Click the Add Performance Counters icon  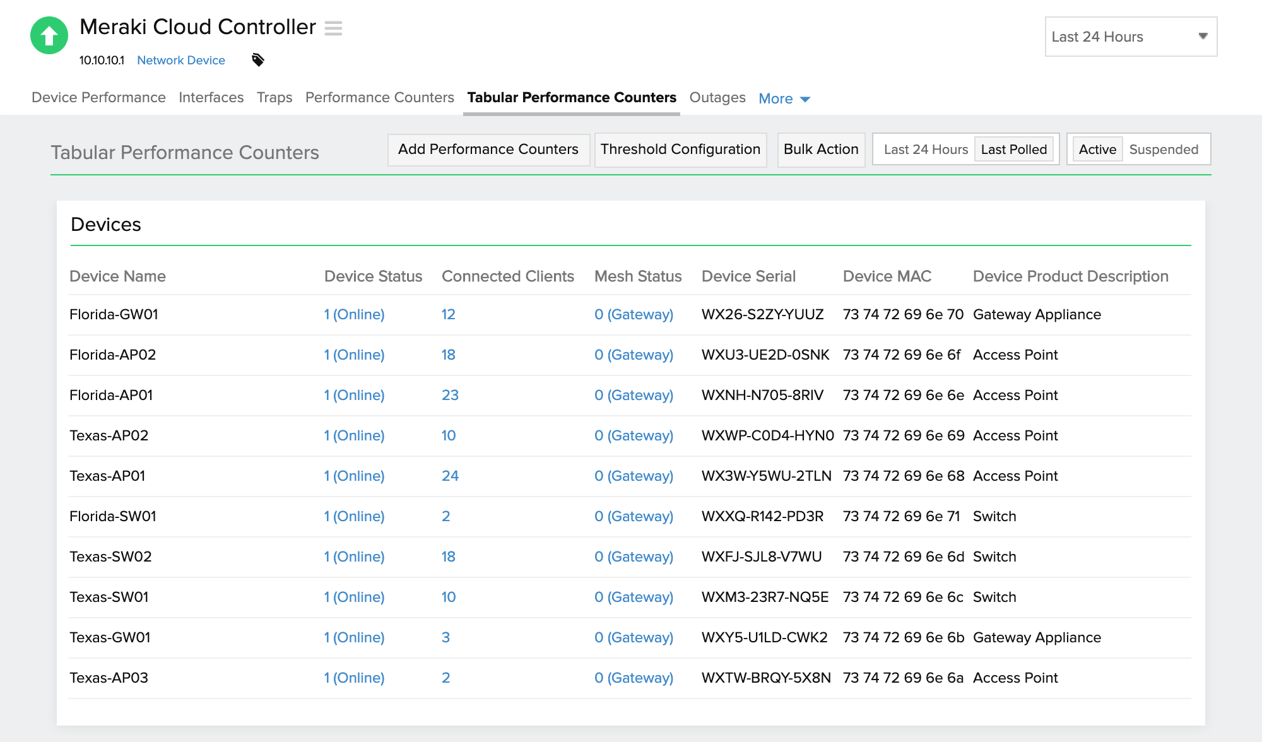tap(488, 150)
